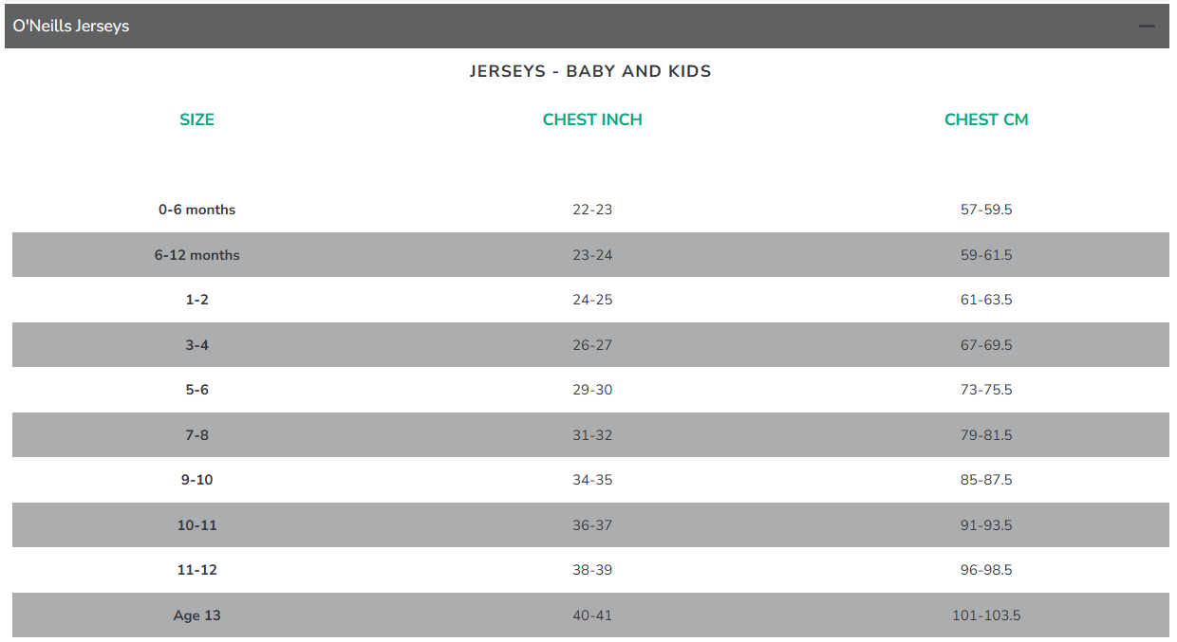Click the 79-81.5 chest cm value
The image size is (1177, 642).
pos(986,435)
